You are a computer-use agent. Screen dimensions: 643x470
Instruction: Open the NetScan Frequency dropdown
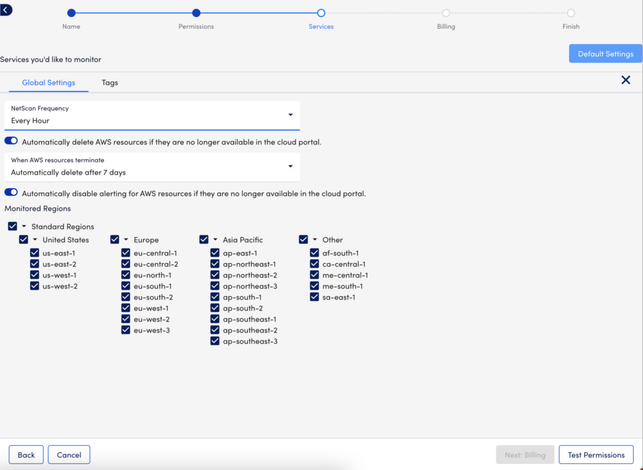(x=290, y=115)
